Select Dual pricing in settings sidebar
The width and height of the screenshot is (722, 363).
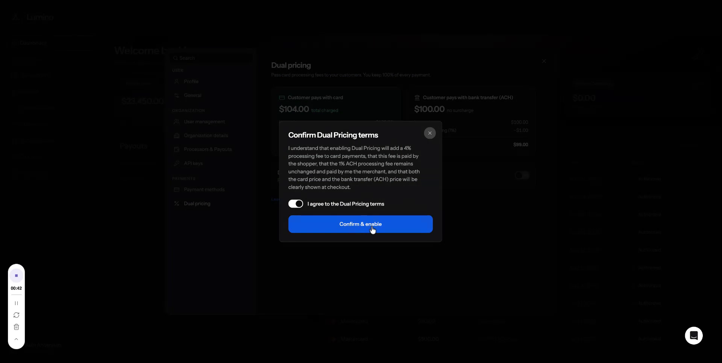(x=197, y=204)
